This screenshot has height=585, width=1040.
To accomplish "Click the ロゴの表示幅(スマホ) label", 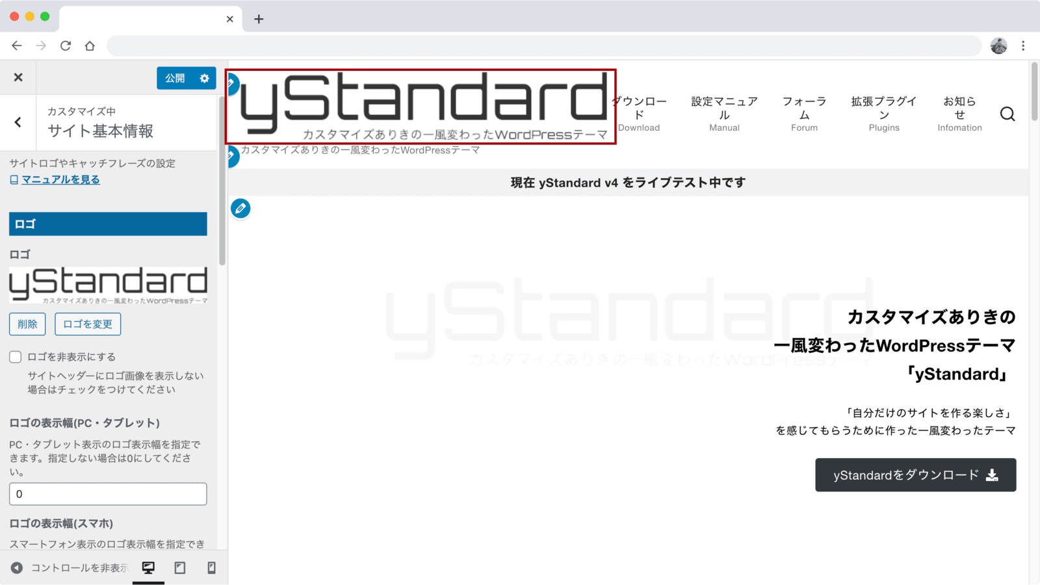I will pyautogui.click(x=61, y=523).
